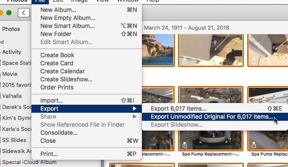The image size is (288, 167).
Task: Select Create Slideshow… menu item
Action: [x=87, y=79]
